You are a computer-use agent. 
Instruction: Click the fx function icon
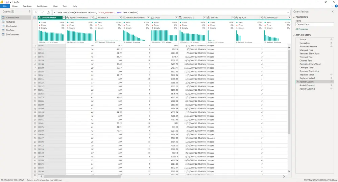pyautogui.click(x=48, y=13)
